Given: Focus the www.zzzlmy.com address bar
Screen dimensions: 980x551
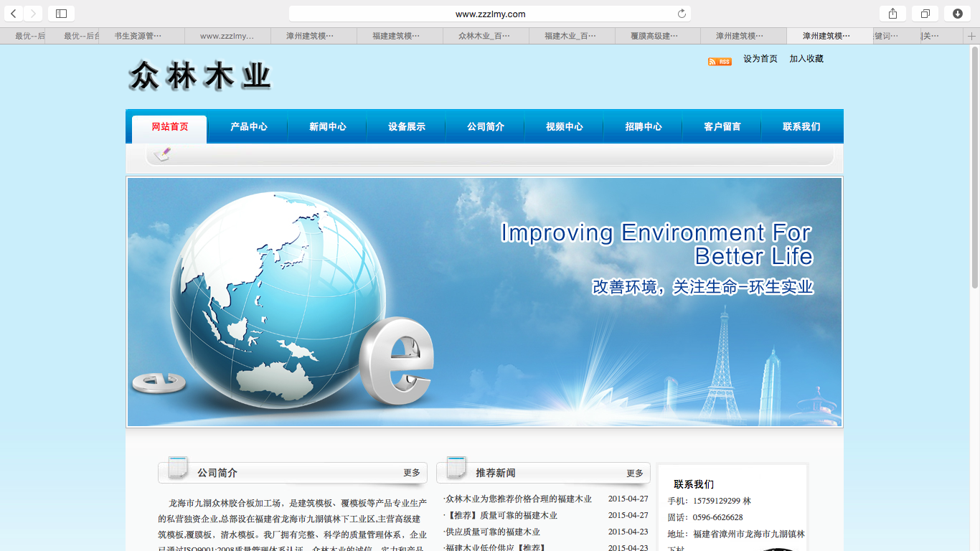Looking at the screenshot, I should (x=490, y=14).
